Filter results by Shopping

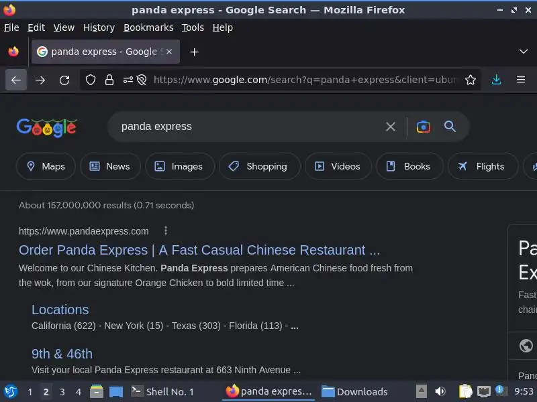[x=260, y=166]
